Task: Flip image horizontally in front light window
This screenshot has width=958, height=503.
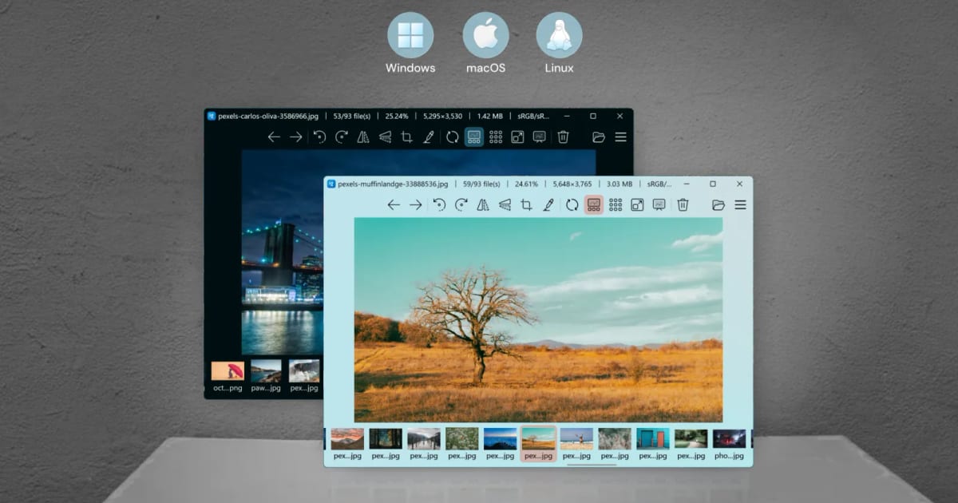Action: (x=483, y=205)
